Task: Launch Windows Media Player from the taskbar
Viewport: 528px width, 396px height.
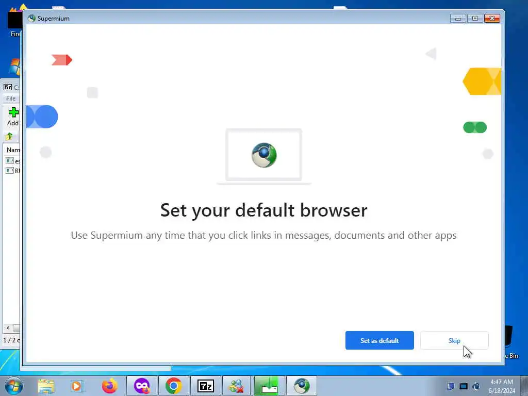Action: point(76,386)
